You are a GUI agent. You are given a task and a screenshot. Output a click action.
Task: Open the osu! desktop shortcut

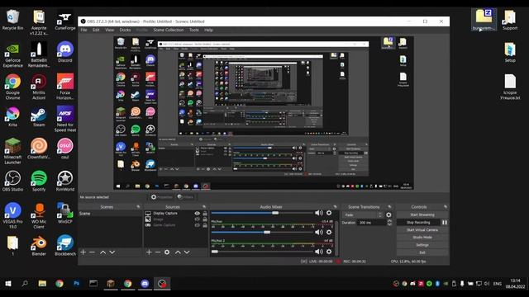pos(64,148)
